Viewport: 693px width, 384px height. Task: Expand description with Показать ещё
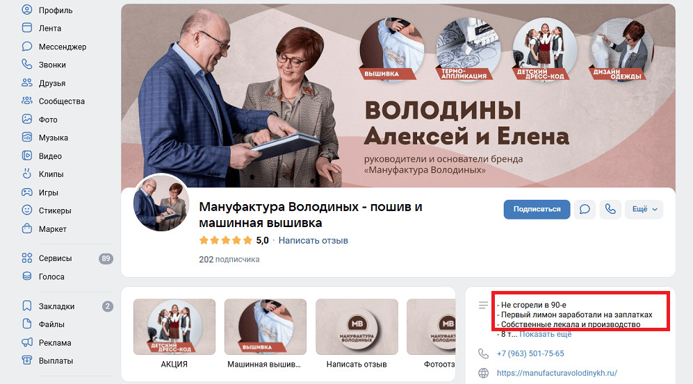[546, 334]
